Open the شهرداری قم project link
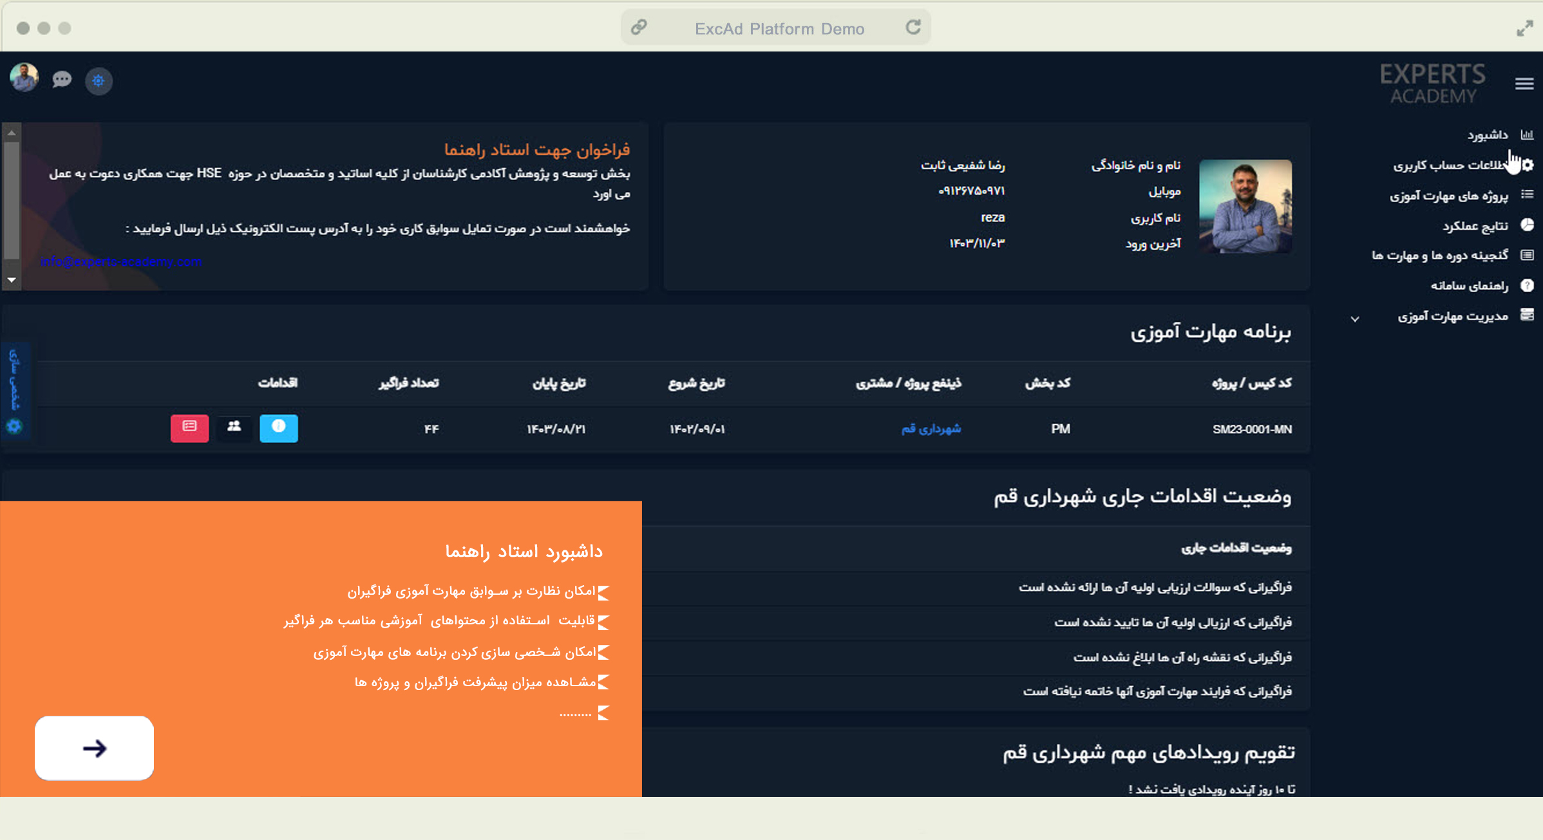 point(931,429)
